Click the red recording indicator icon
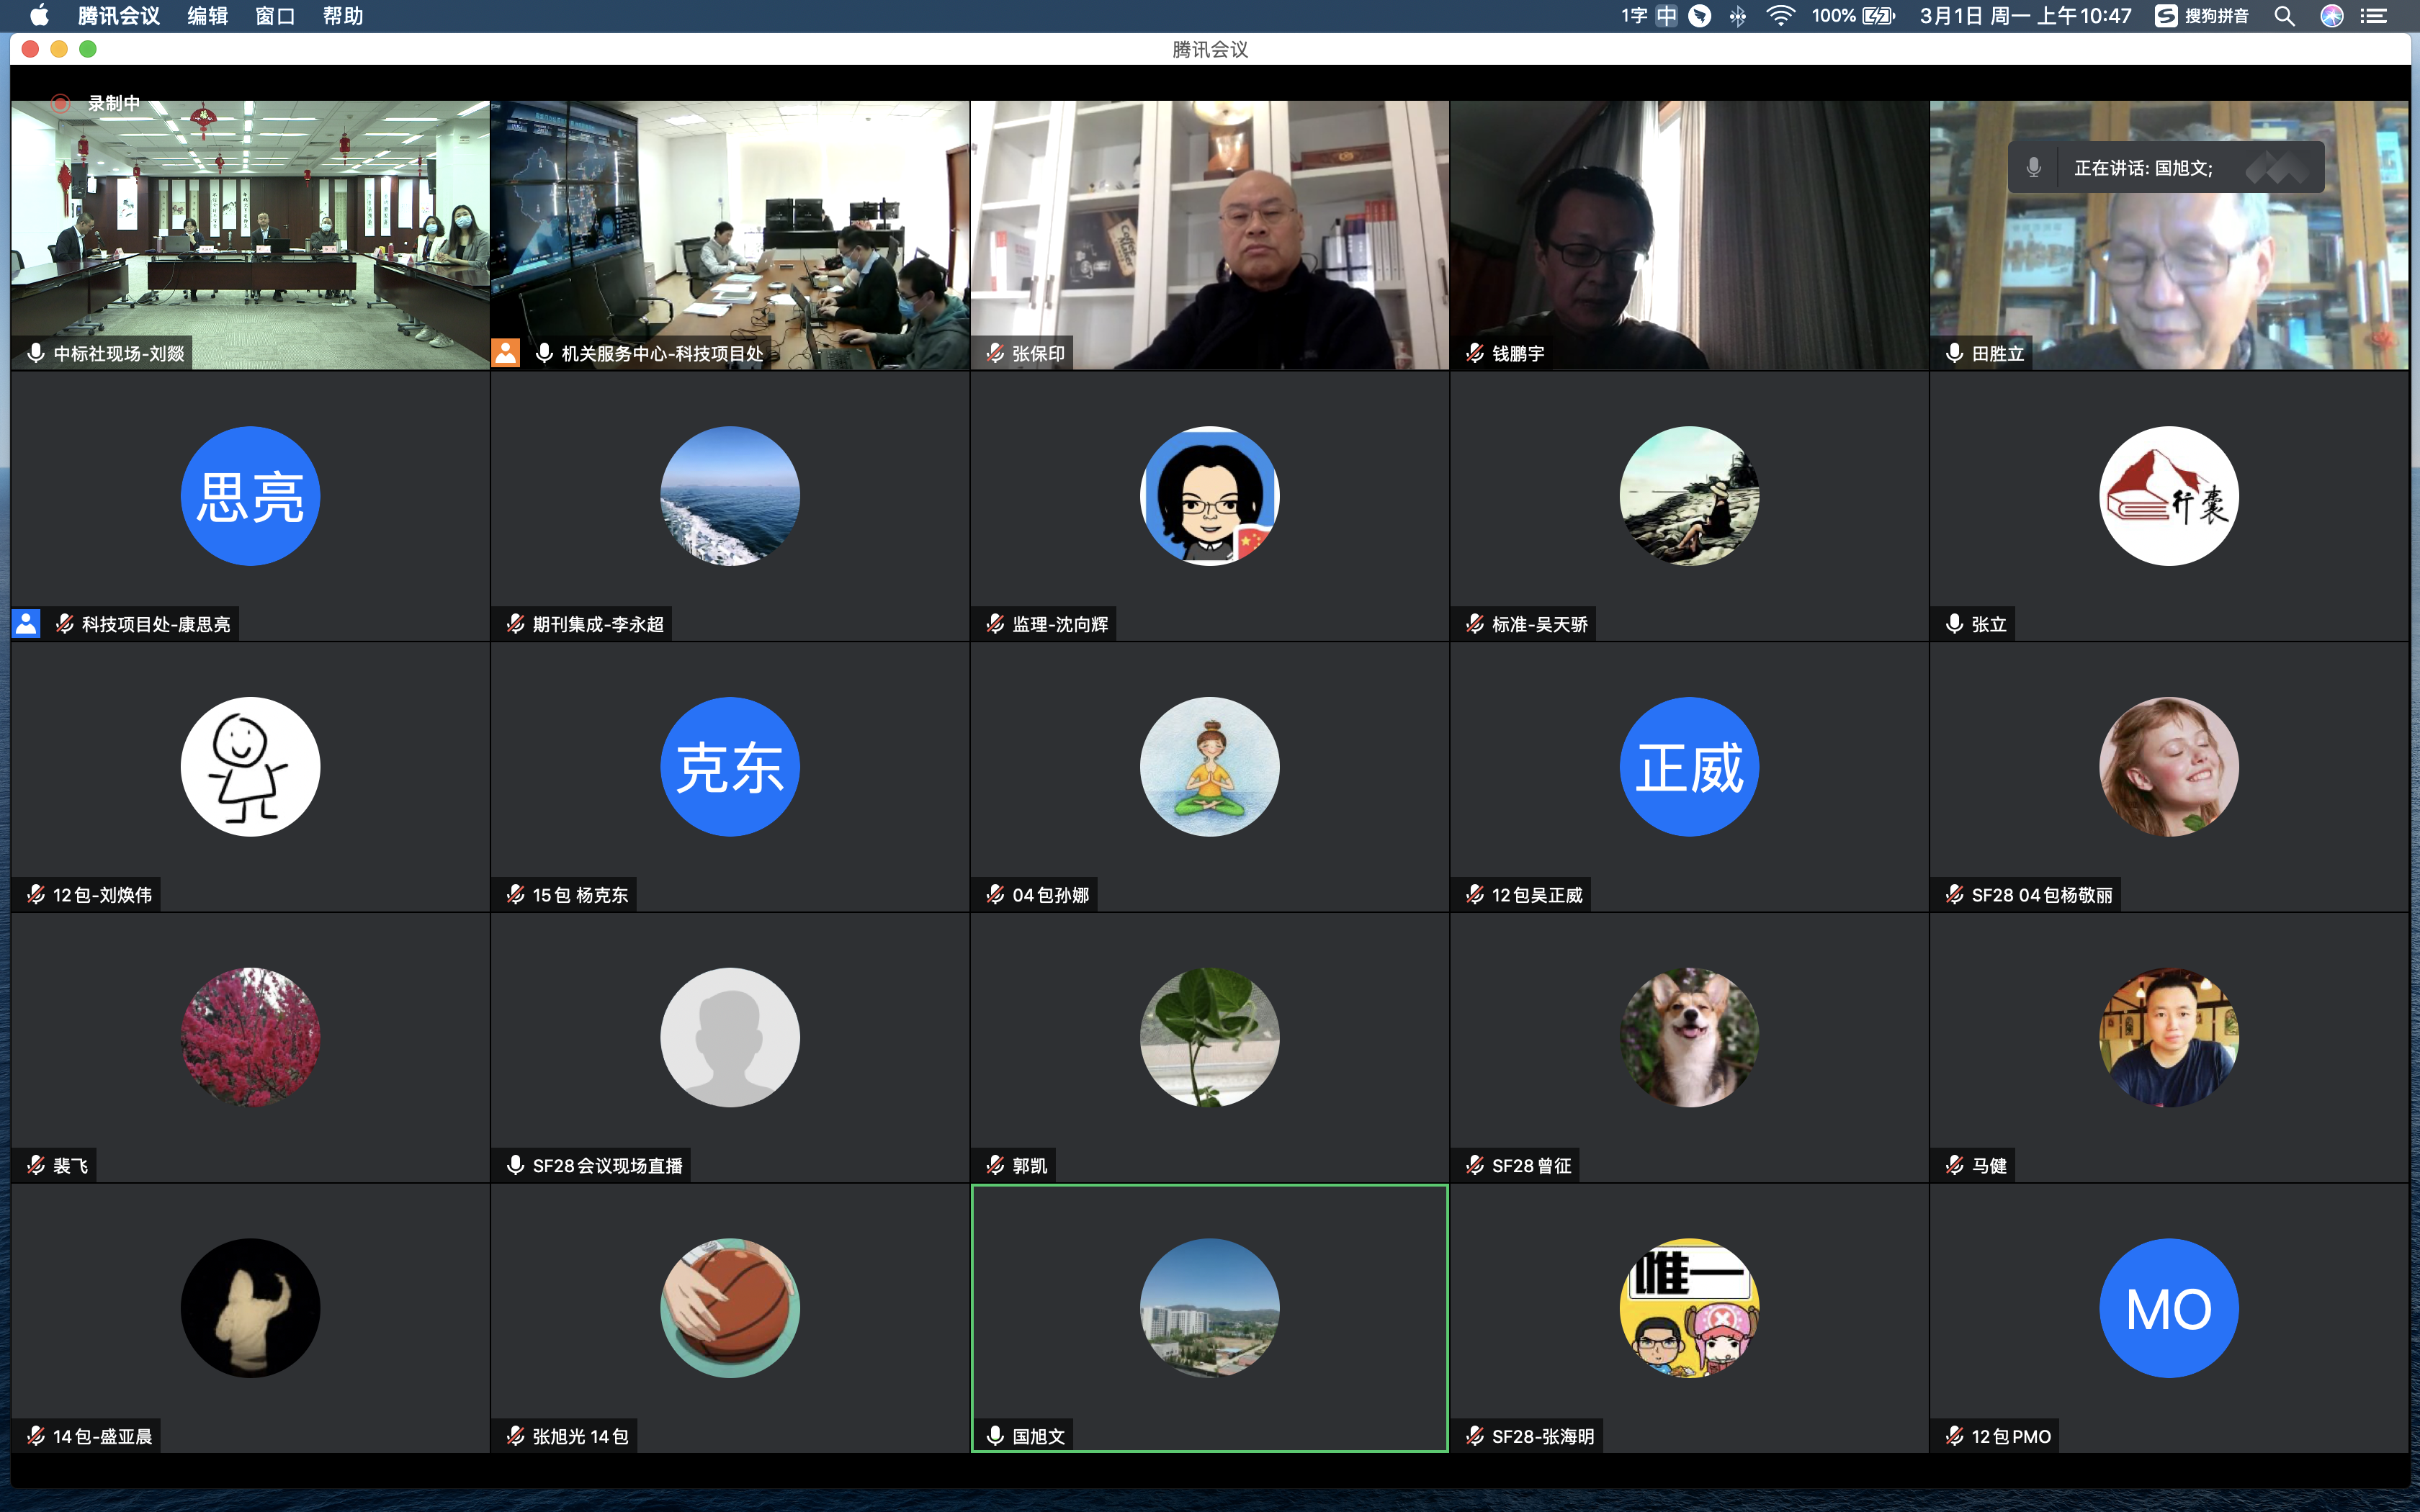2420x1512 pixels. (x=60, y=103)
